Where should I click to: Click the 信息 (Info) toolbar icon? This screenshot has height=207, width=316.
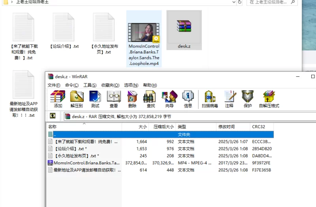(x=188, y=99)
